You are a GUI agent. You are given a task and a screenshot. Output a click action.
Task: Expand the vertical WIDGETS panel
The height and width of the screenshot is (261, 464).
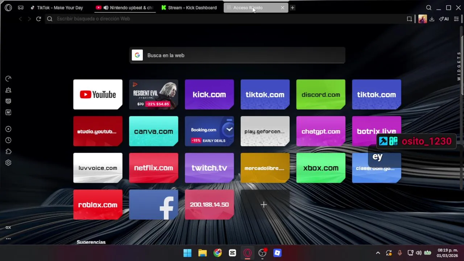click(x=459, y=66)
